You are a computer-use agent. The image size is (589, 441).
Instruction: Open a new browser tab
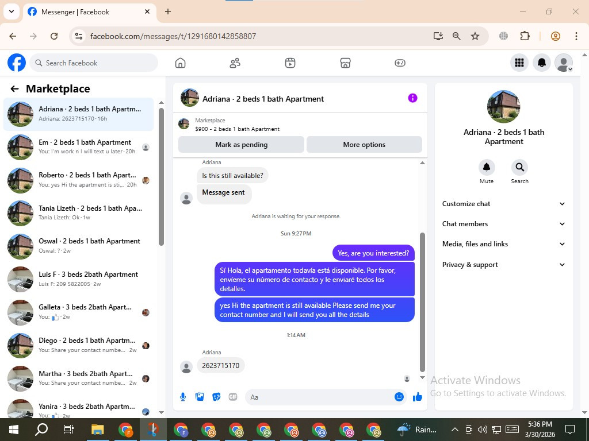coord(168,11)
